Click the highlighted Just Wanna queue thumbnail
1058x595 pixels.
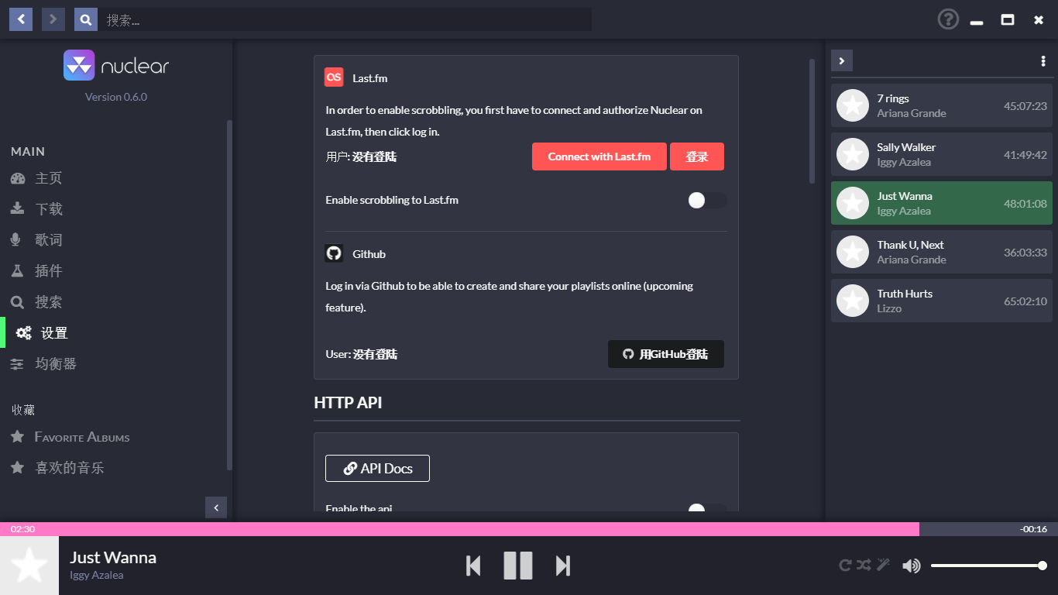click(853, 203)
